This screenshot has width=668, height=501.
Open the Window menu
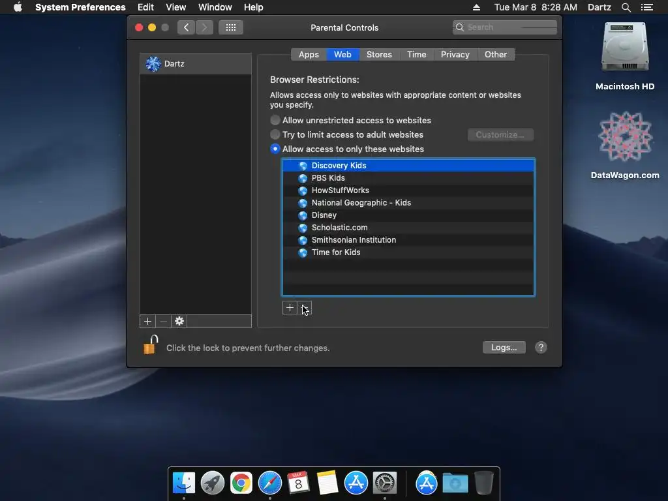215,7
